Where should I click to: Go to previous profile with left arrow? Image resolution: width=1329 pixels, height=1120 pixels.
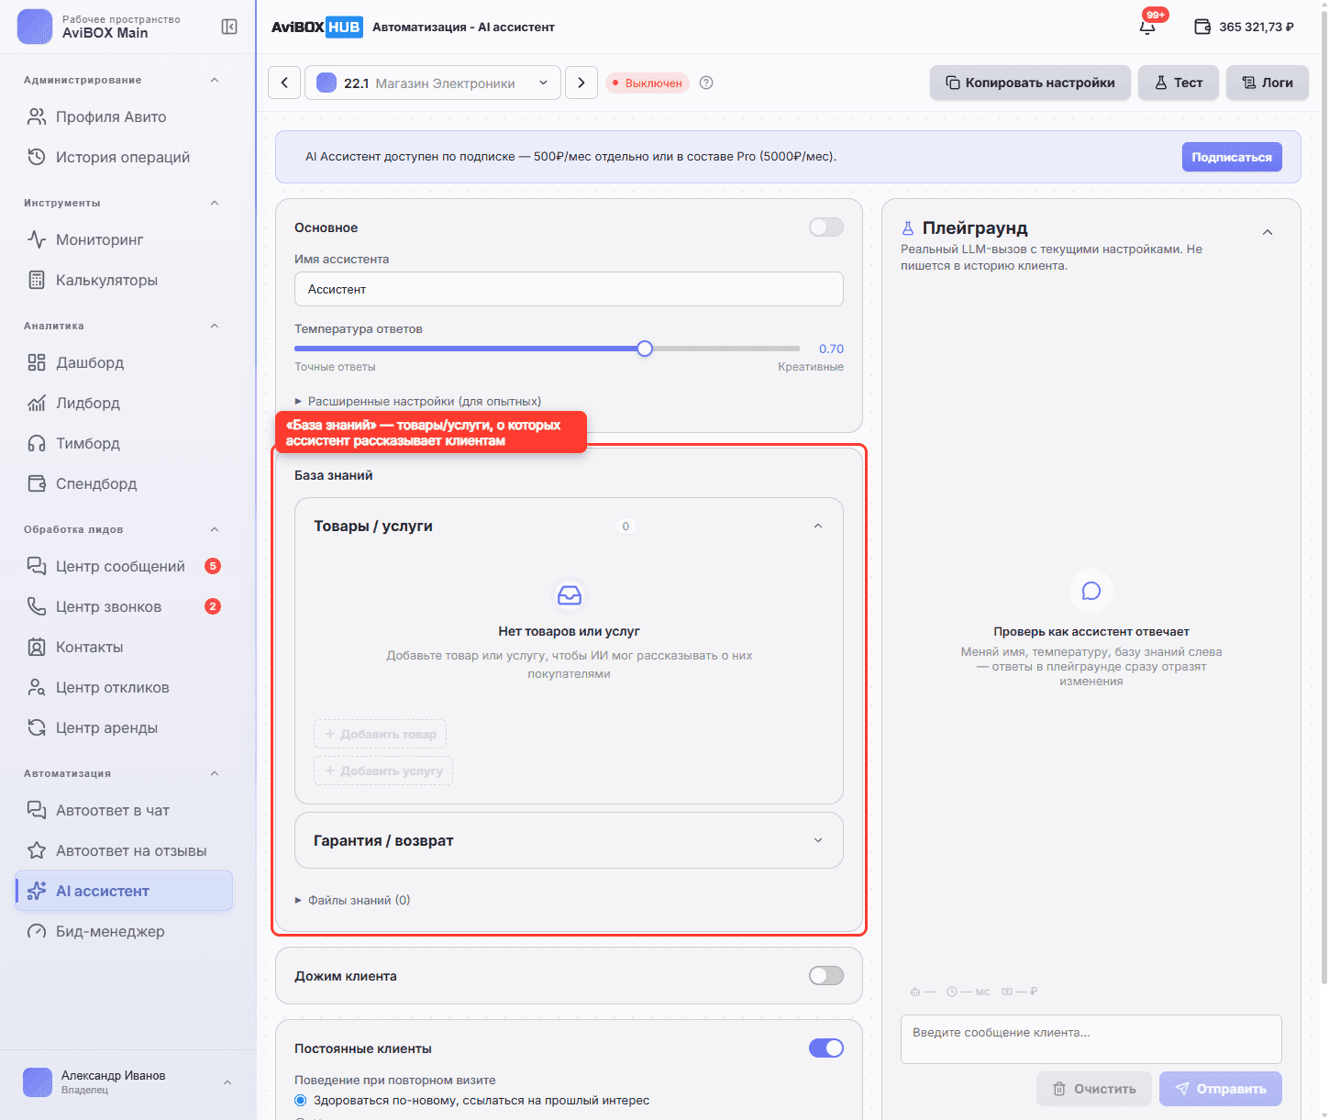pos(284,83)
